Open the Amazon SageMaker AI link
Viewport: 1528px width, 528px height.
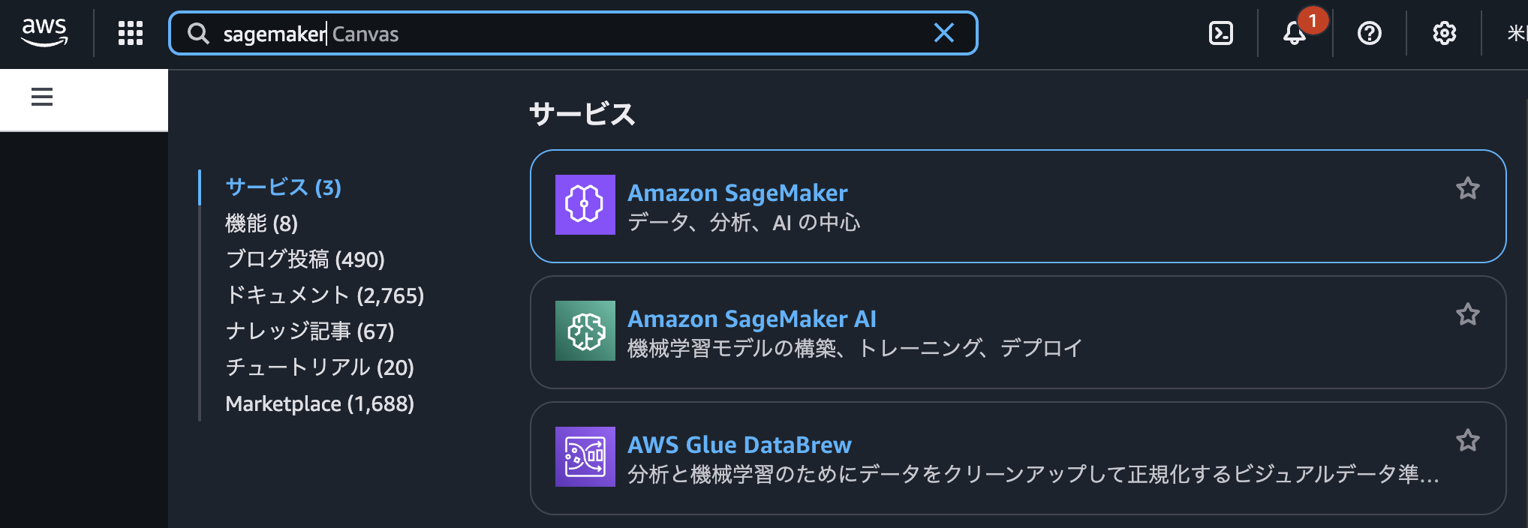[x=751, y=319]
